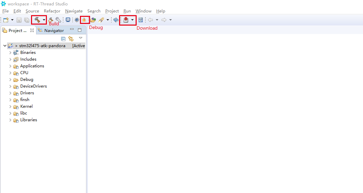Expand the Drivers folder arrow
The image size is (363, 193).
pyautogui.click(x=10, y=93)
